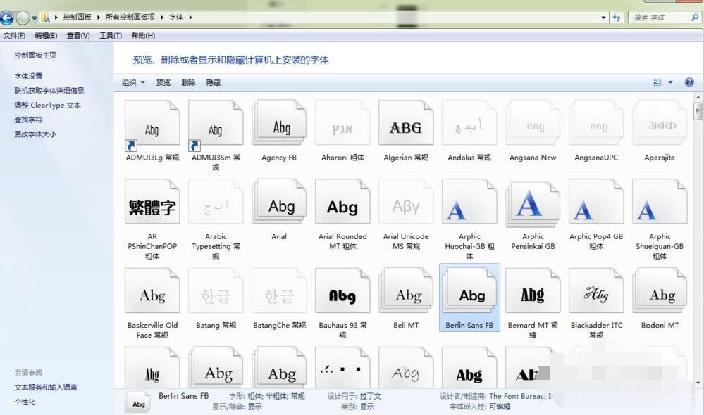Expand the arrow after 控制面板 breadcrumb

pyautogui.click(x=99, y=18)
